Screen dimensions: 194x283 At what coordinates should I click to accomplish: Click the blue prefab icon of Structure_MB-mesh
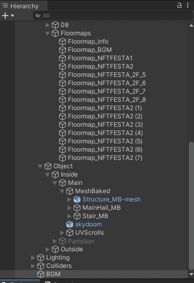click(77, 199)
